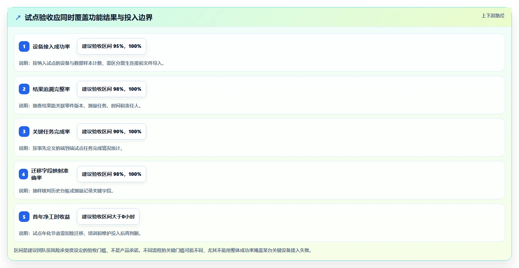
Task: Click the 首年净工时收益 label
Action: coord(51,217)
